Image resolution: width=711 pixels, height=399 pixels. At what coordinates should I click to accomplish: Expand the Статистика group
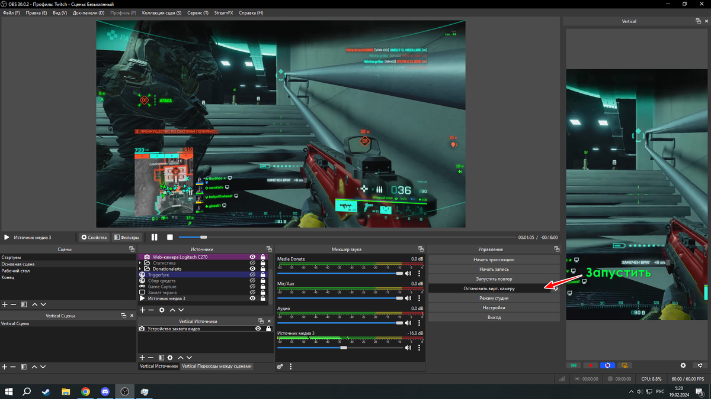(x=140, y=263)
